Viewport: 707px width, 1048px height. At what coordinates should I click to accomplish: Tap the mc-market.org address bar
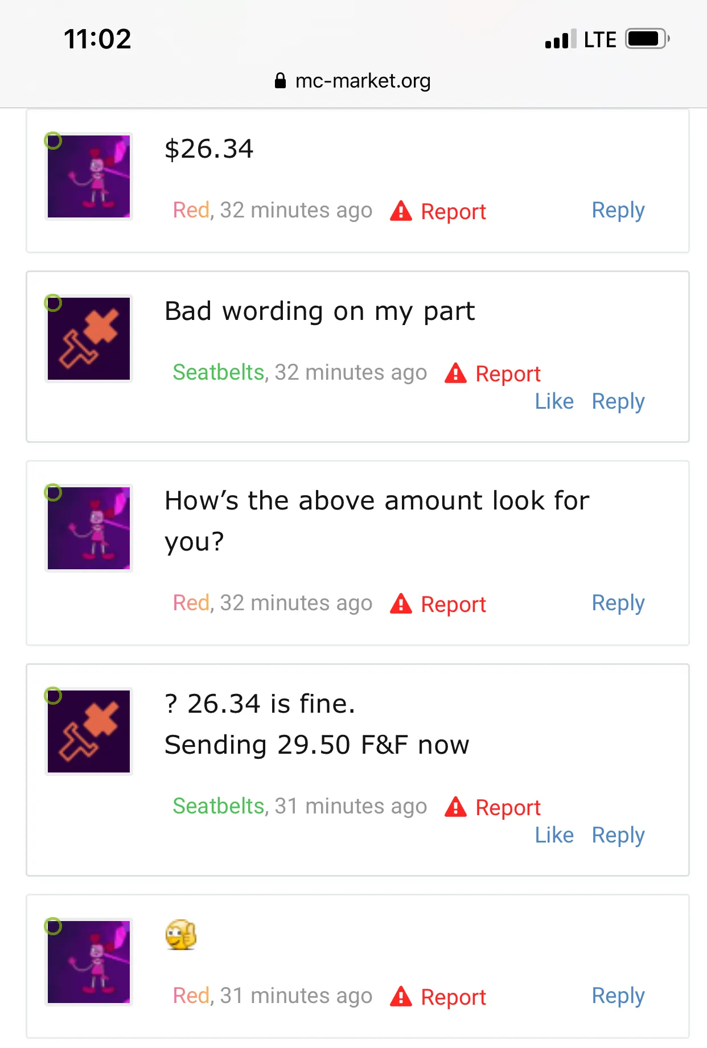coord(362,81)
